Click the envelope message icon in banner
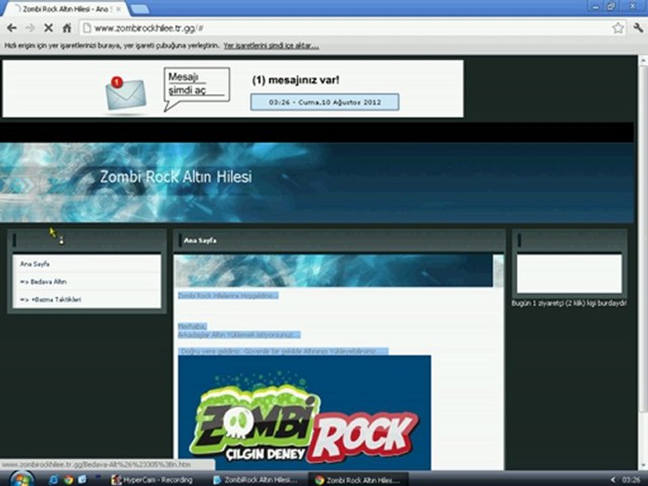The height and width of the screenshot is (486, 648). click(126, 94)
